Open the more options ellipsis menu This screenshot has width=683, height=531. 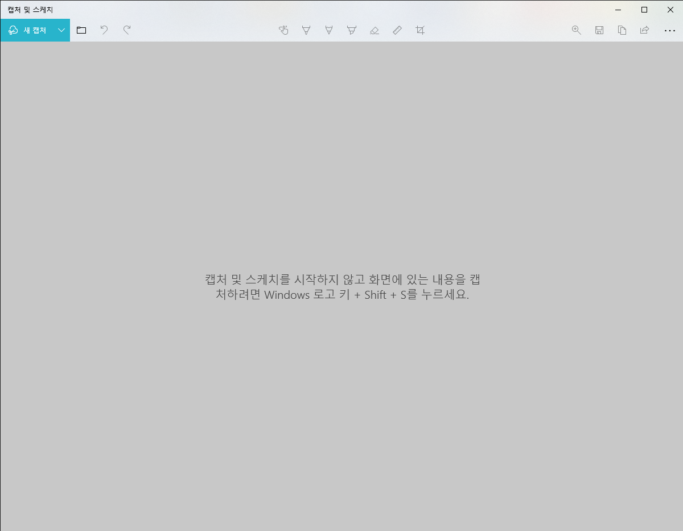[670, 30]
